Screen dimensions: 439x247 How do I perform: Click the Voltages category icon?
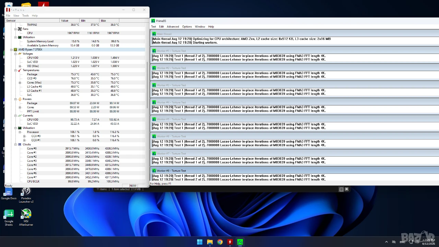20,54
